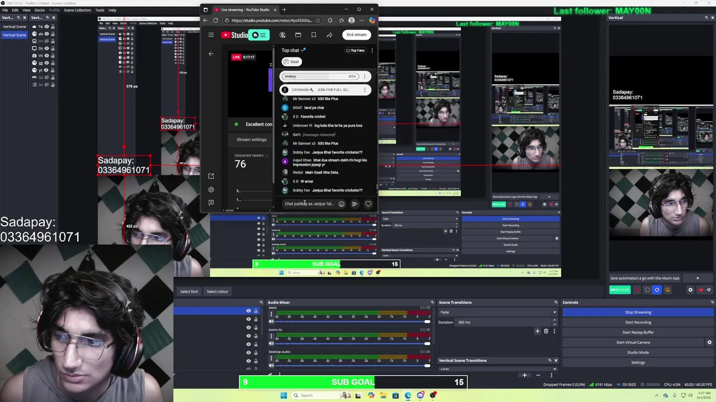Open options for the mokey poll banner

(x=365, y=76)
